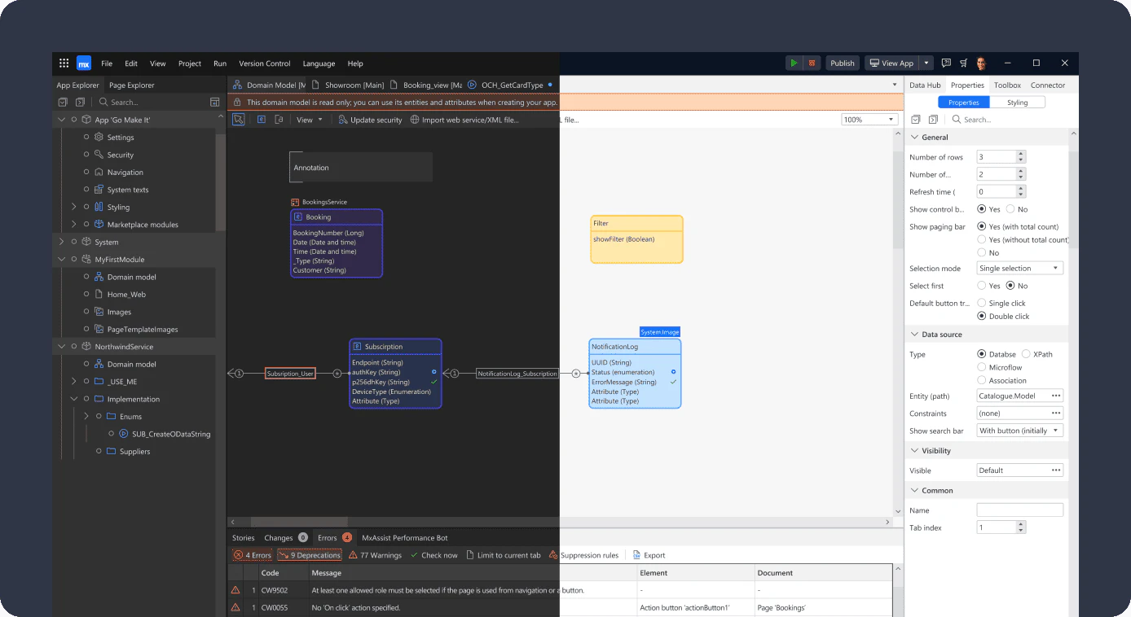Enable Double click as default button trigger
The height and width of the screenshot is (617, 1131).
click(x=981, y=316)
